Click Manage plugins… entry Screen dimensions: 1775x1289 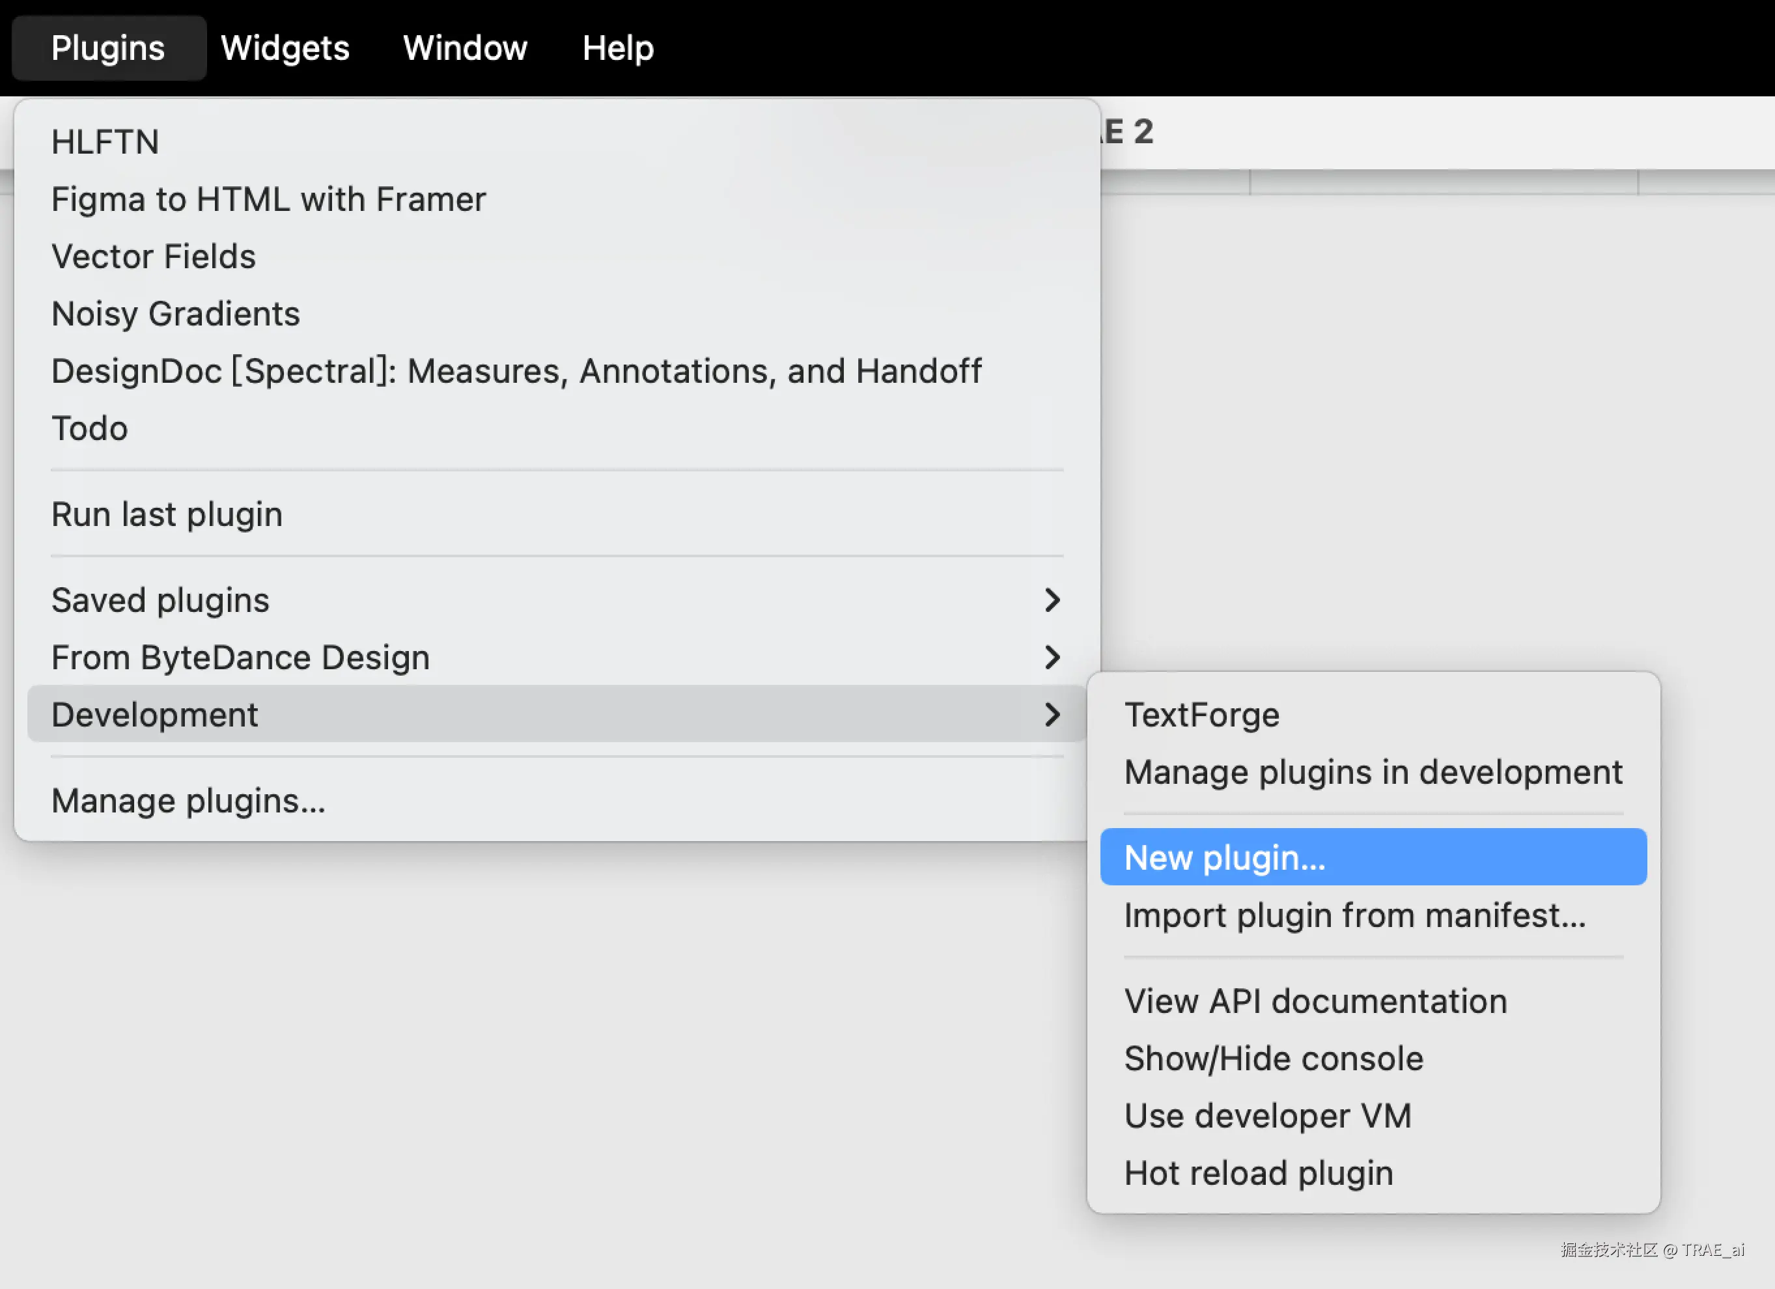[x=188, y=801]
